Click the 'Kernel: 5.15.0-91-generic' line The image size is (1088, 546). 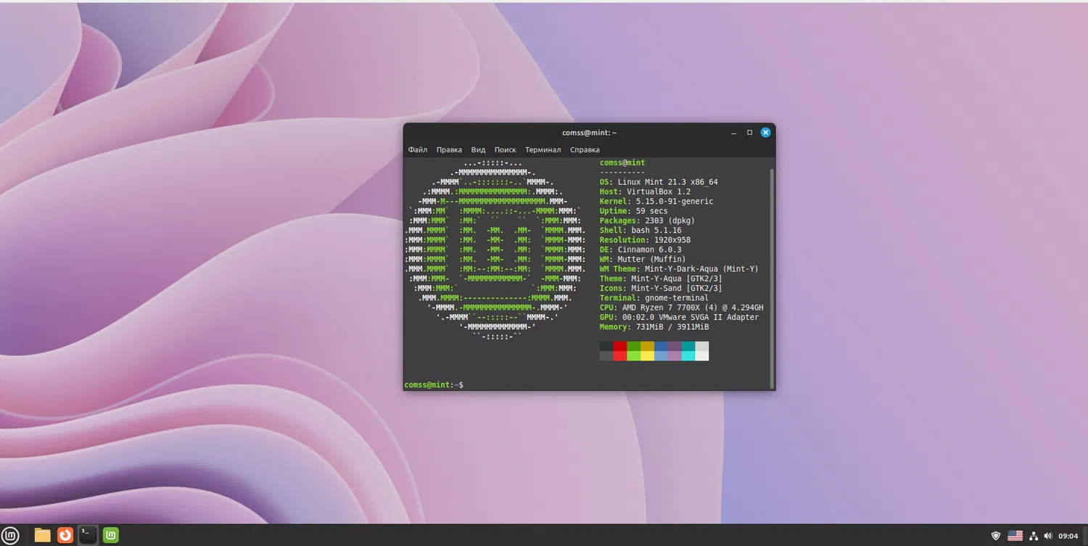[656, 202]
